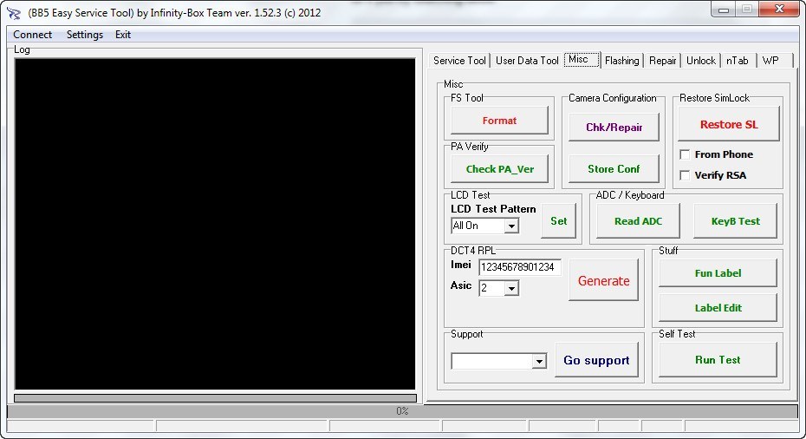Click the Chk/Repair camera button

pyautogui.click(x=614, y=128)
